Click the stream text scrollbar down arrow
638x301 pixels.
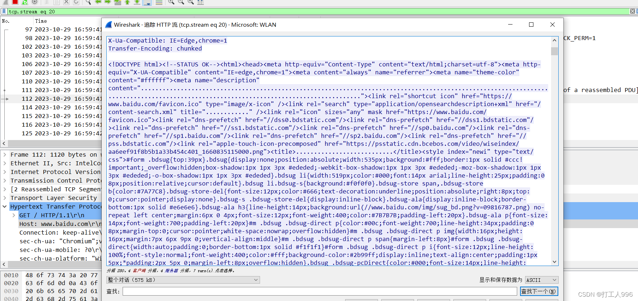click(x=555, y=262)
